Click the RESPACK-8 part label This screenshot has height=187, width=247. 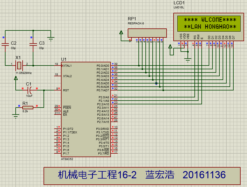pyautogui.click(x=136, y=23)
